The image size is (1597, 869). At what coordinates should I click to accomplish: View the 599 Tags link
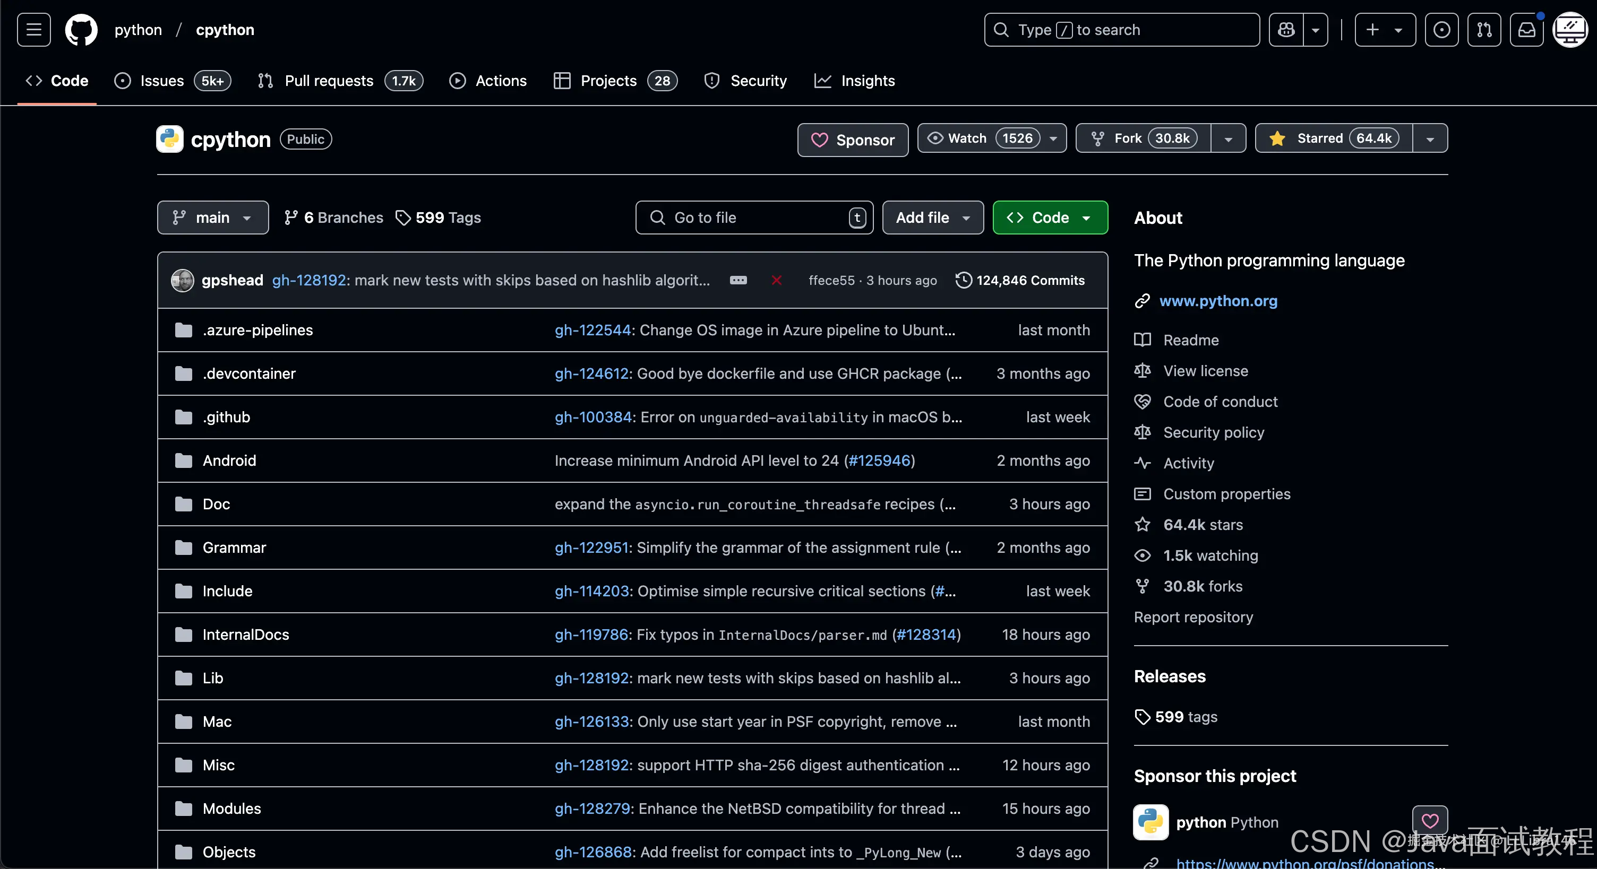coord(439,218)
